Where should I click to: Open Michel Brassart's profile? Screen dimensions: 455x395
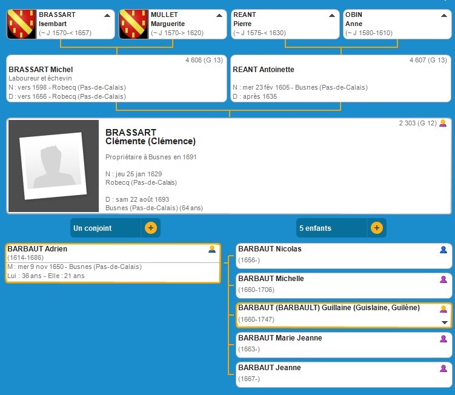coord(41,70)
